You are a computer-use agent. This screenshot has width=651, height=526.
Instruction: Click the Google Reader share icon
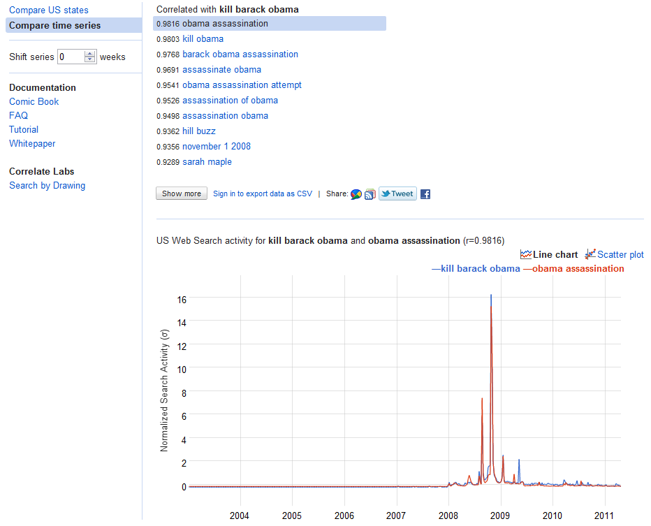pos(370,194)
